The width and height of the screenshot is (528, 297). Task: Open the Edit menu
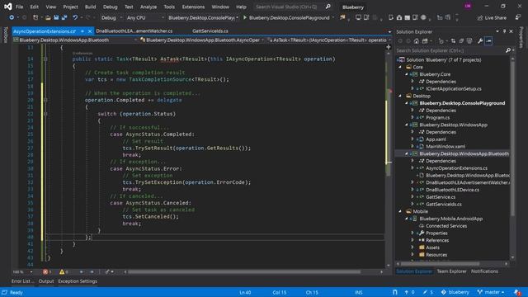[x=35, y=7]
